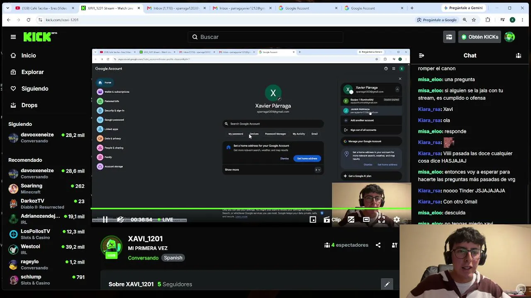Switch to the second Google Account tab
The image size is (531, 298).
point(373,8)
